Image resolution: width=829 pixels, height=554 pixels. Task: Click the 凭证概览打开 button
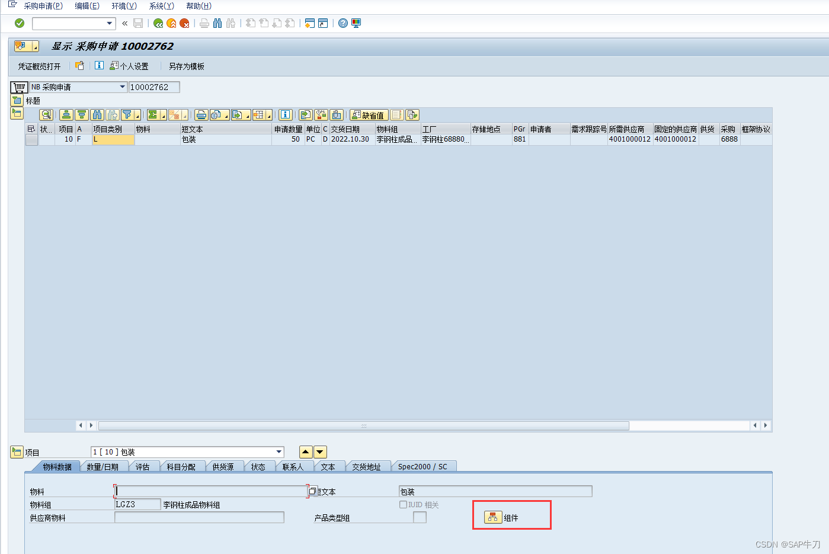click(39, 66)
